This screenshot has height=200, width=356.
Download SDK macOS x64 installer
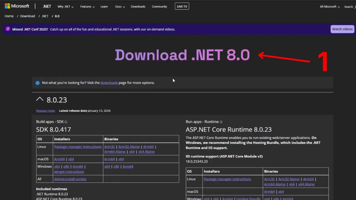pos(71,159)
